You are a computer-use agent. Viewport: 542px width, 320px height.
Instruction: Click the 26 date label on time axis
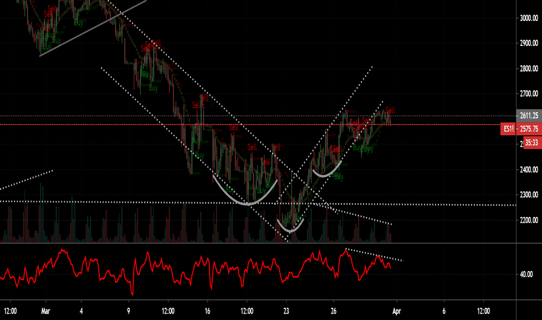(334, 311)
